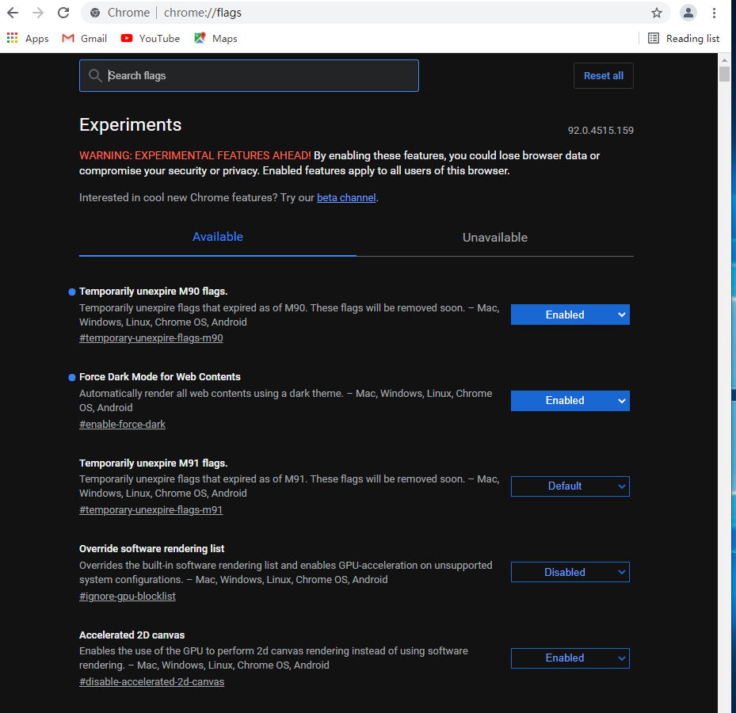Viewport: 736px width, 713px height.
Task: Open the Gmail bookmark
Action: pos(85,39)
